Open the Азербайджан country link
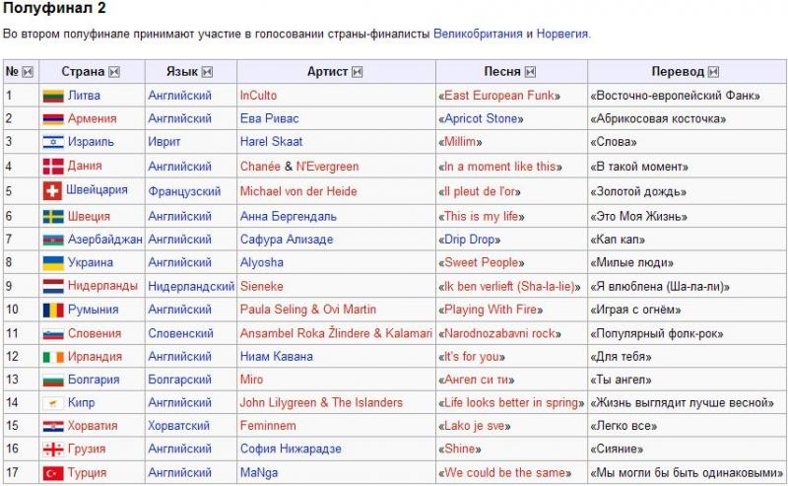The image size is (788, 486). (x=105, y=239)
